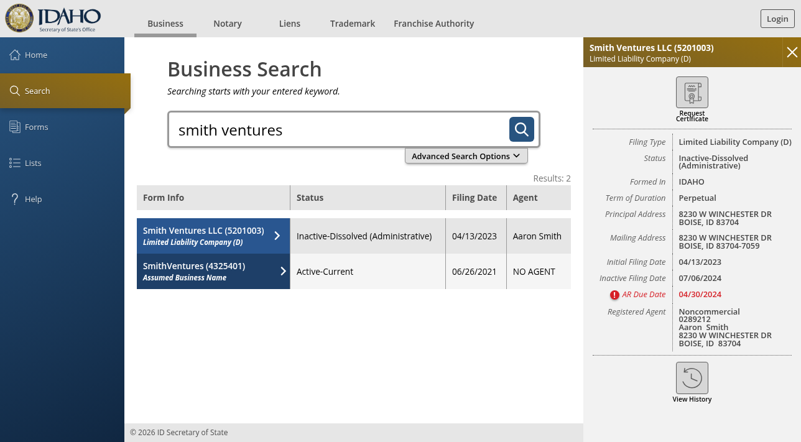Open filing history via View History icon

(692, 378)
